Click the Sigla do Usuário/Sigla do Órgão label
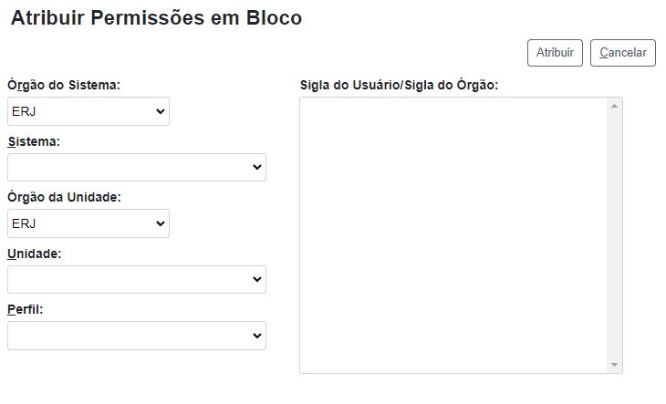This screenshot has width=666, height=404. 399,85
